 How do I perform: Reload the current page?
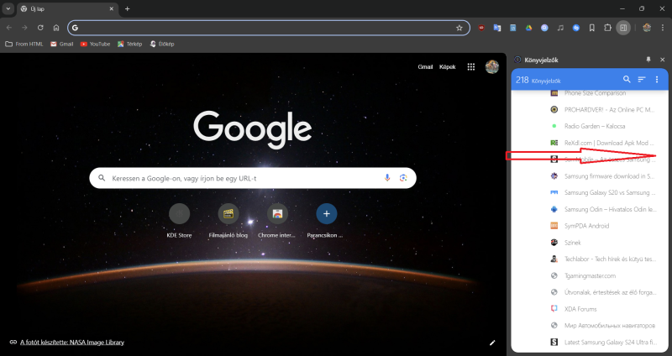(40, 28)
